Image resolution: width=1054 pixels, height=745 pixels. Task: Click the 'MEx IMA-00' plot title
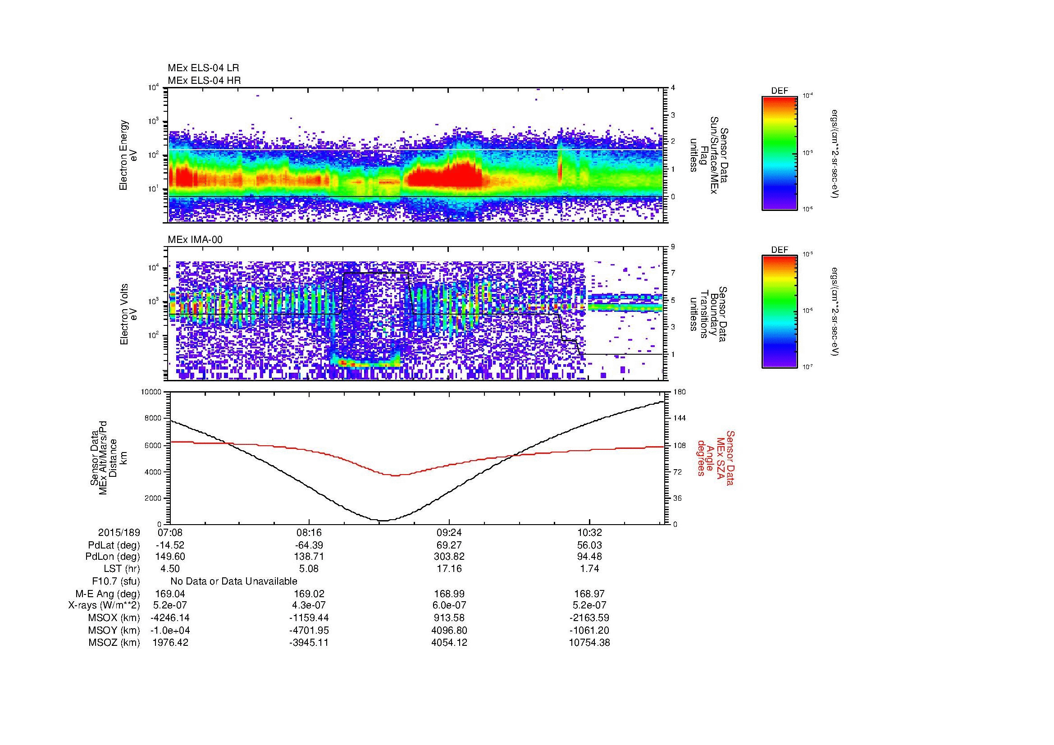coord(195,240)
